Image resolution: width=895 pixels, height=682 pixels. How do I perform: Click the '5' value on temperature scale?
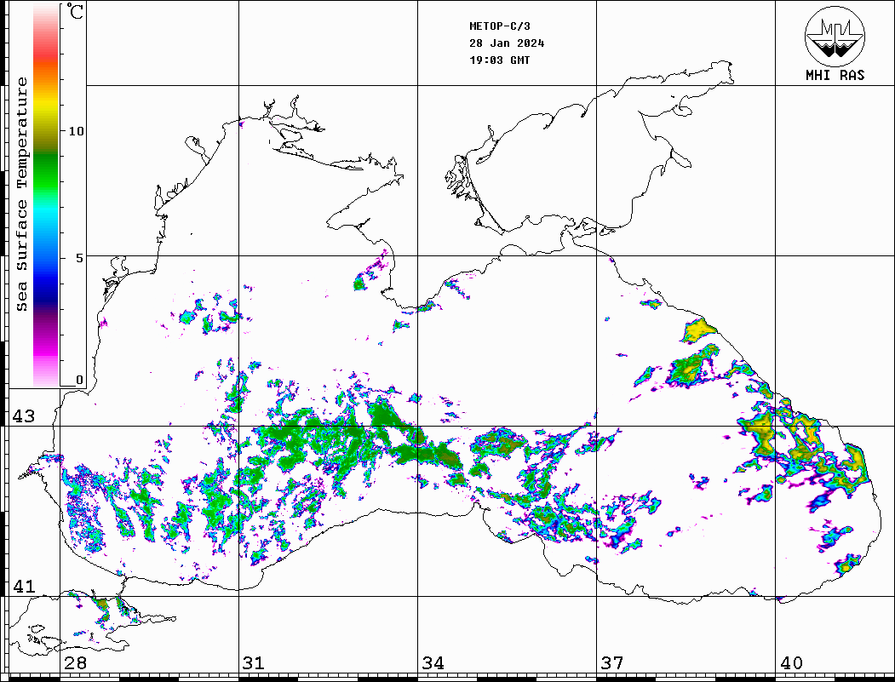click(78, 258)
